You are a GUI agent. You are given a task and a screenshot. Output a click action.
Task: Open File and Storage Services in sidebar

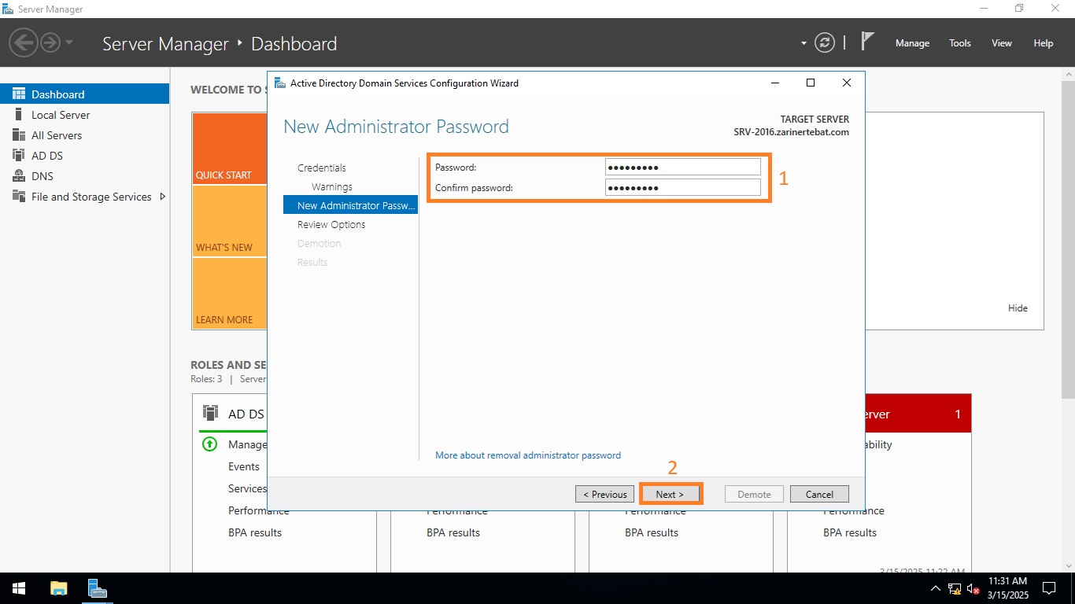pyautogui.click(x=84, y=197)
